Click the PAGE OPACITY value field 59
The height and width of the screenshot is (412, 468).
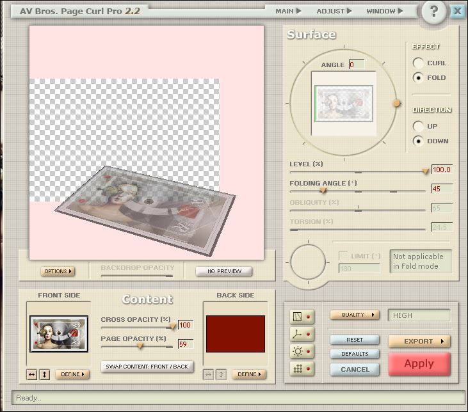click(x=186, y=344)
